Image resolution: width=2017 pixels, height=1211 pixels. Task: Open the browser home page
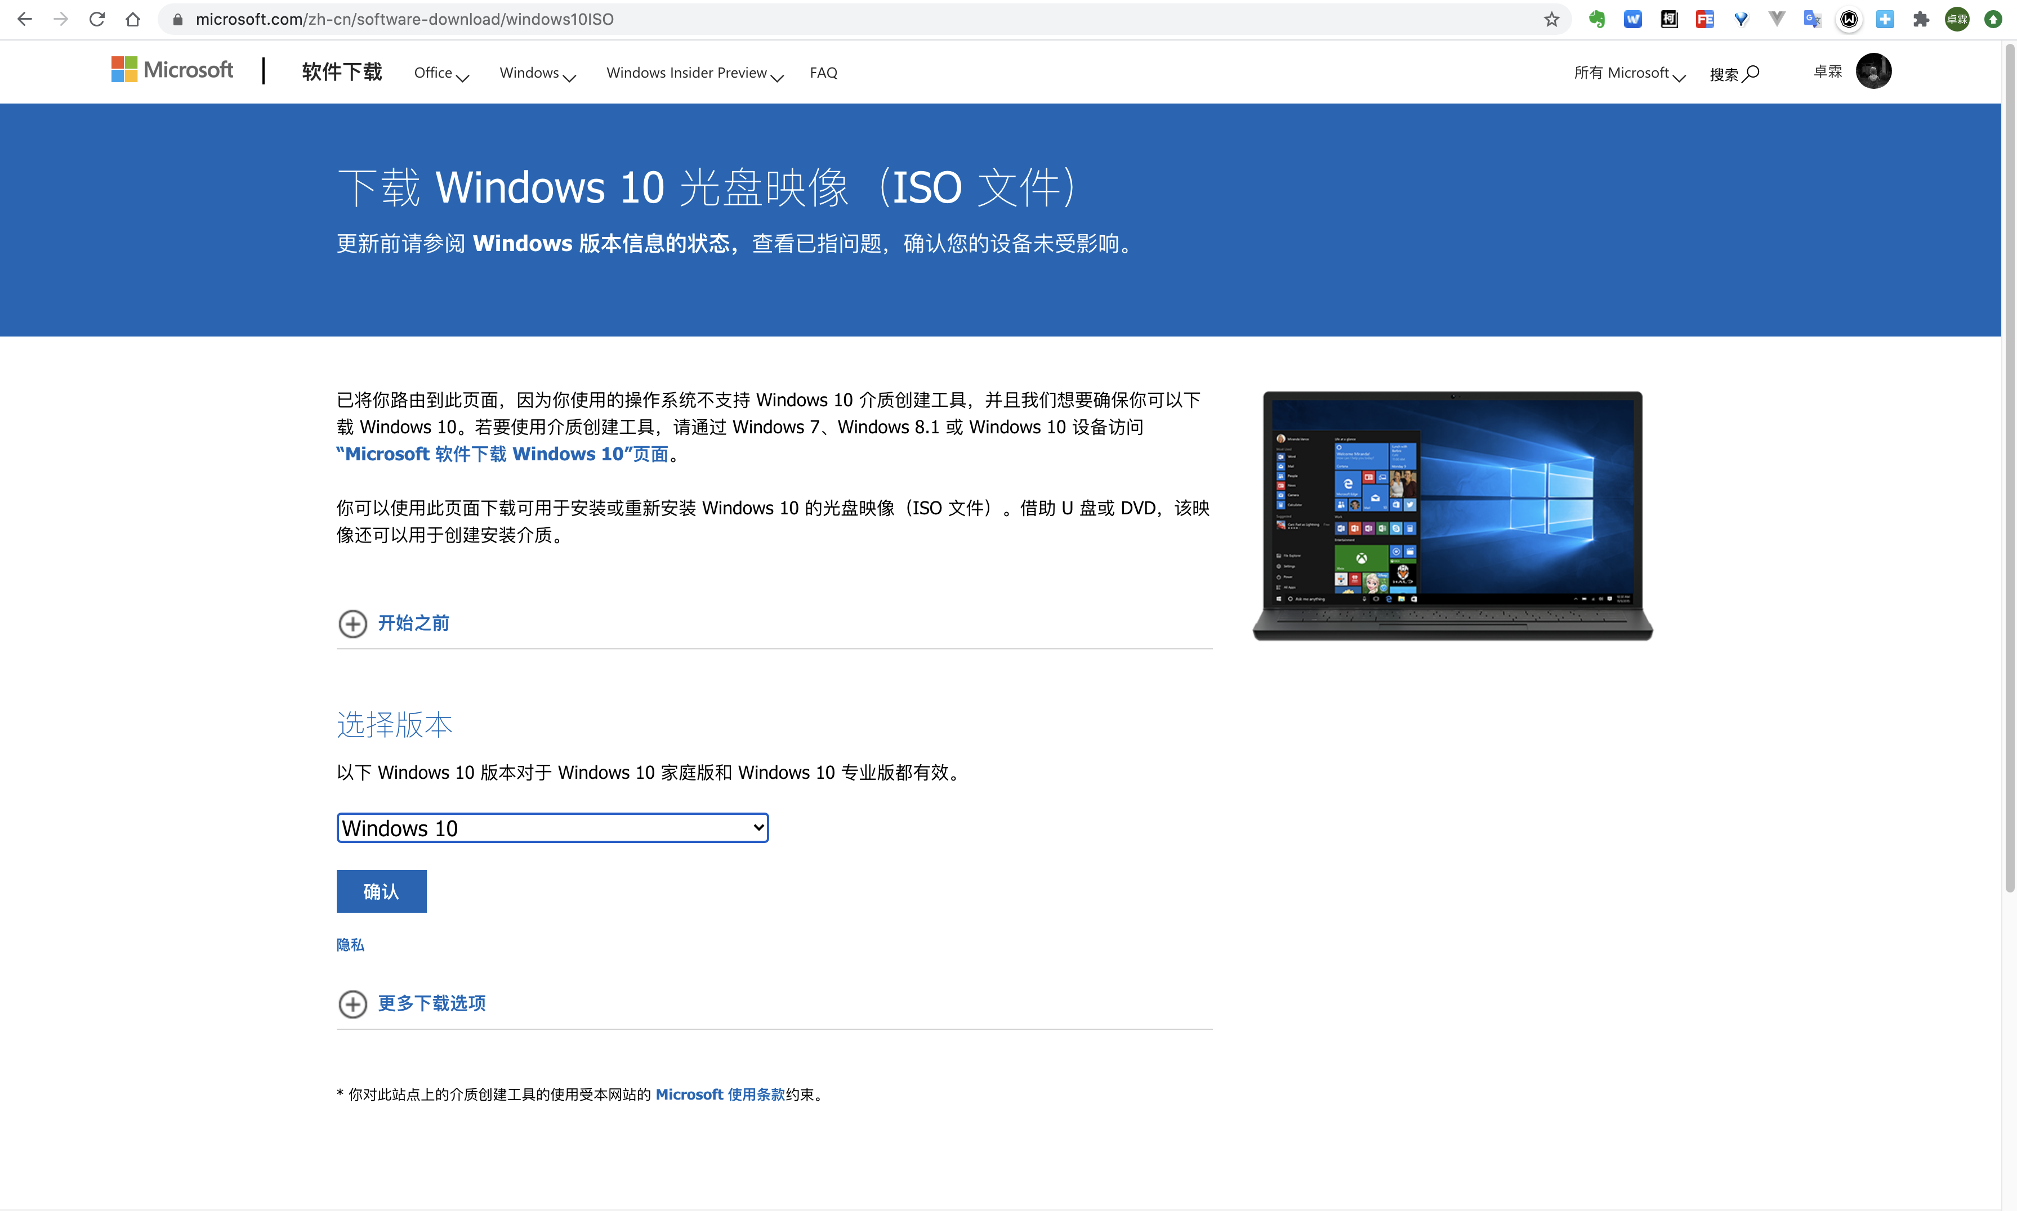[132, 19]
